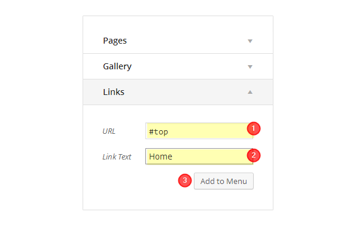Click the red number 2 marker
This screenshot has height=227, width=356.
click(x=254, y=155)
